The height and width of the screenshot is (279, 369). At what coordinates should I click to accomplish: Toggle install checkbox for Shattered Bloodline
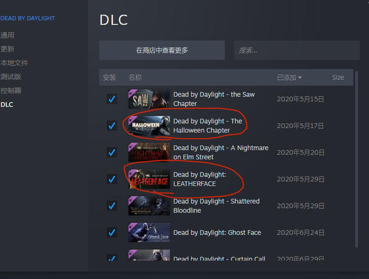(112, 206)
